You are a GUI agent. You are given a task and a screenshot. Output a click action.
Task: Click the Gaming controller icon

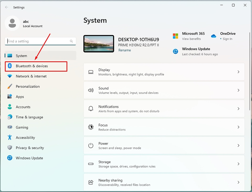[x=10, y=127]
